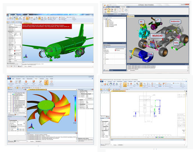Click Draft angle analysis icon in fan window
This screenshot has width=193, height=152.
click(26, 82)
